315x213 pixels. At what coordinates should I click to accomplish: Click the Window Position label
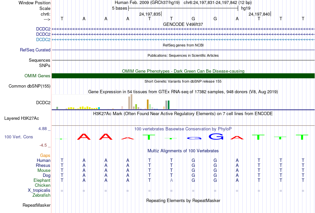[x=34, y=3]
